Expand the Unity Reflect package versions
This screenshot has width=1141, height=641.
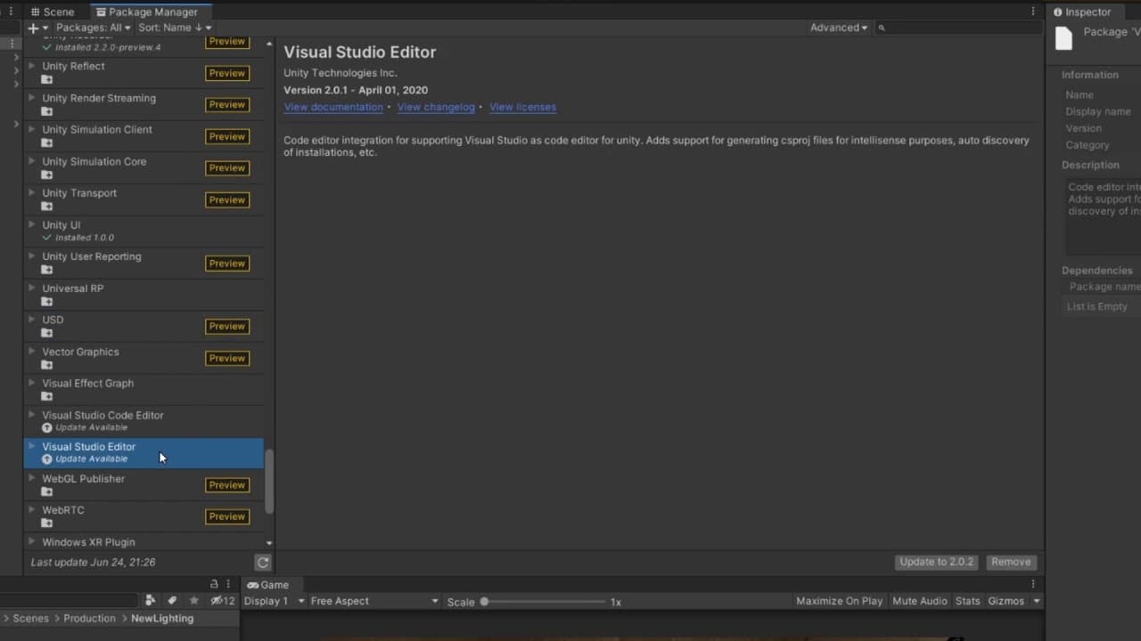click(x=32, y=66)
